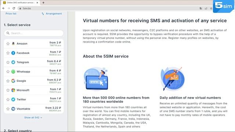The image size is (235, 132).
Task: Click the share page icon
Action: pyautogui.click(x=206, y=8)
